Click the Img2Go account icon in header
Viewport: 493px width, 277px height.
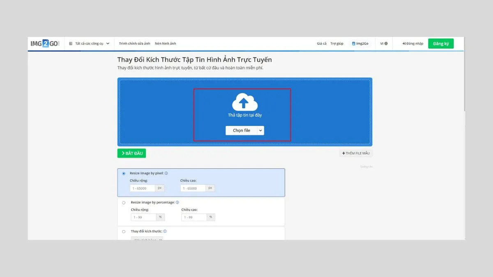[x=353, y=43]
